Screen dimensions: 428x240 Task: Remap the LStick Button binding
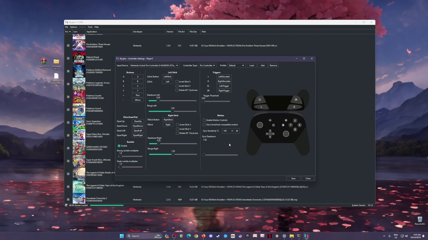(x=168, y=77)
